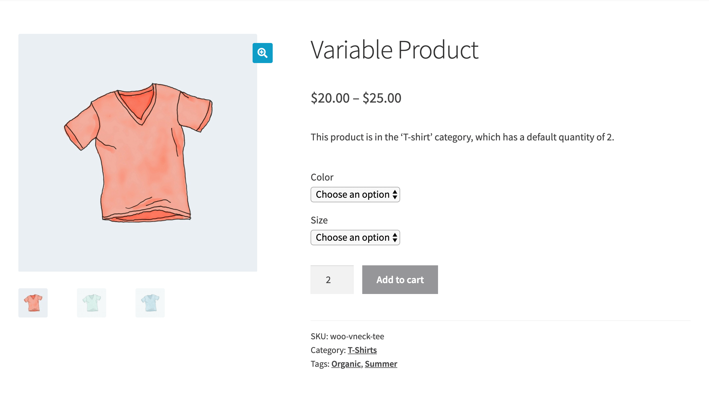Viewport: 709px width, 396px height.
Task: Click the price range text
Action: 356,98
